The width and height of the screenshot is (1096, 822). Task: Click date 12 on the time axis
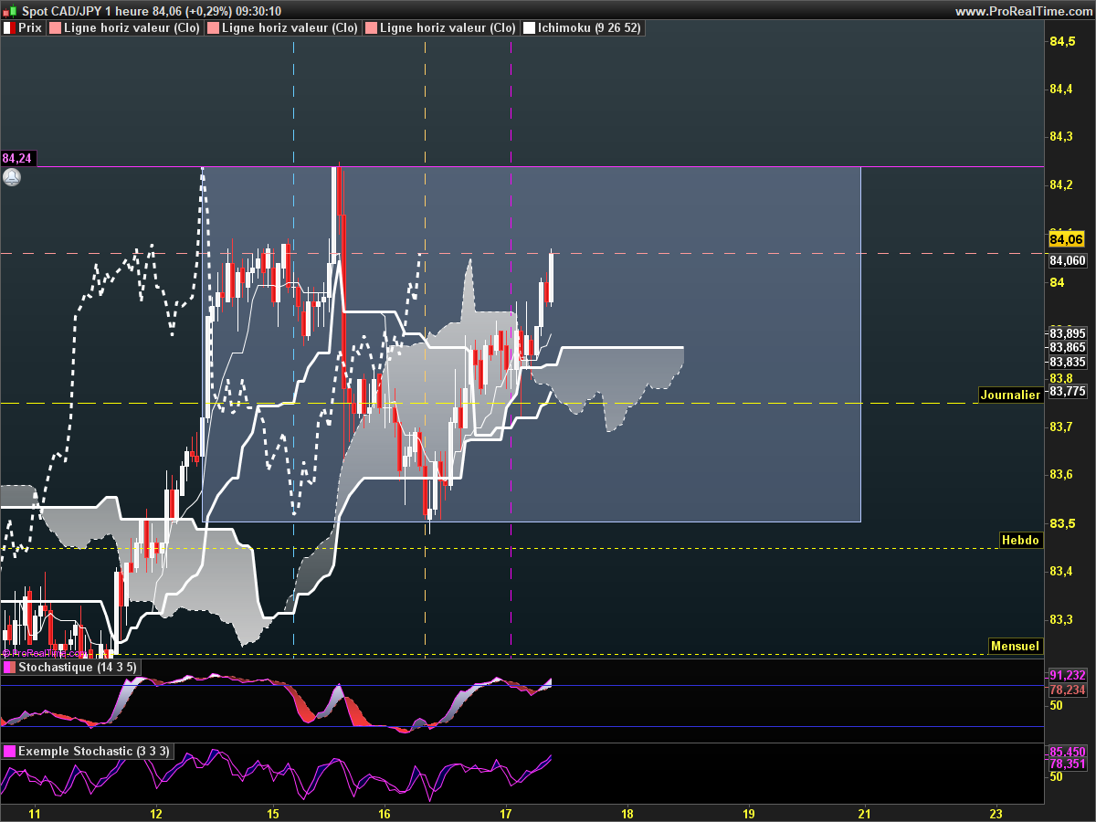tap(156, 814)
